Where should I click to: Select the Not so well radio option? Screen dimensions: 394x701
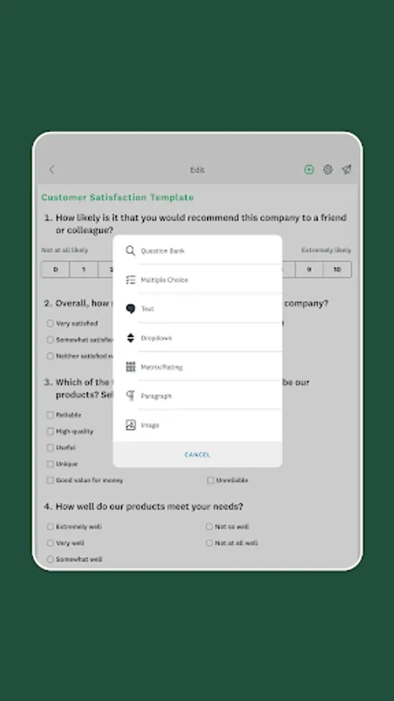[209, 527]
